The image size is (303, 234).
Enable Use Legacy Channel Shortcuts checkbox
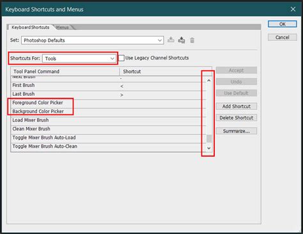point(121,58)
